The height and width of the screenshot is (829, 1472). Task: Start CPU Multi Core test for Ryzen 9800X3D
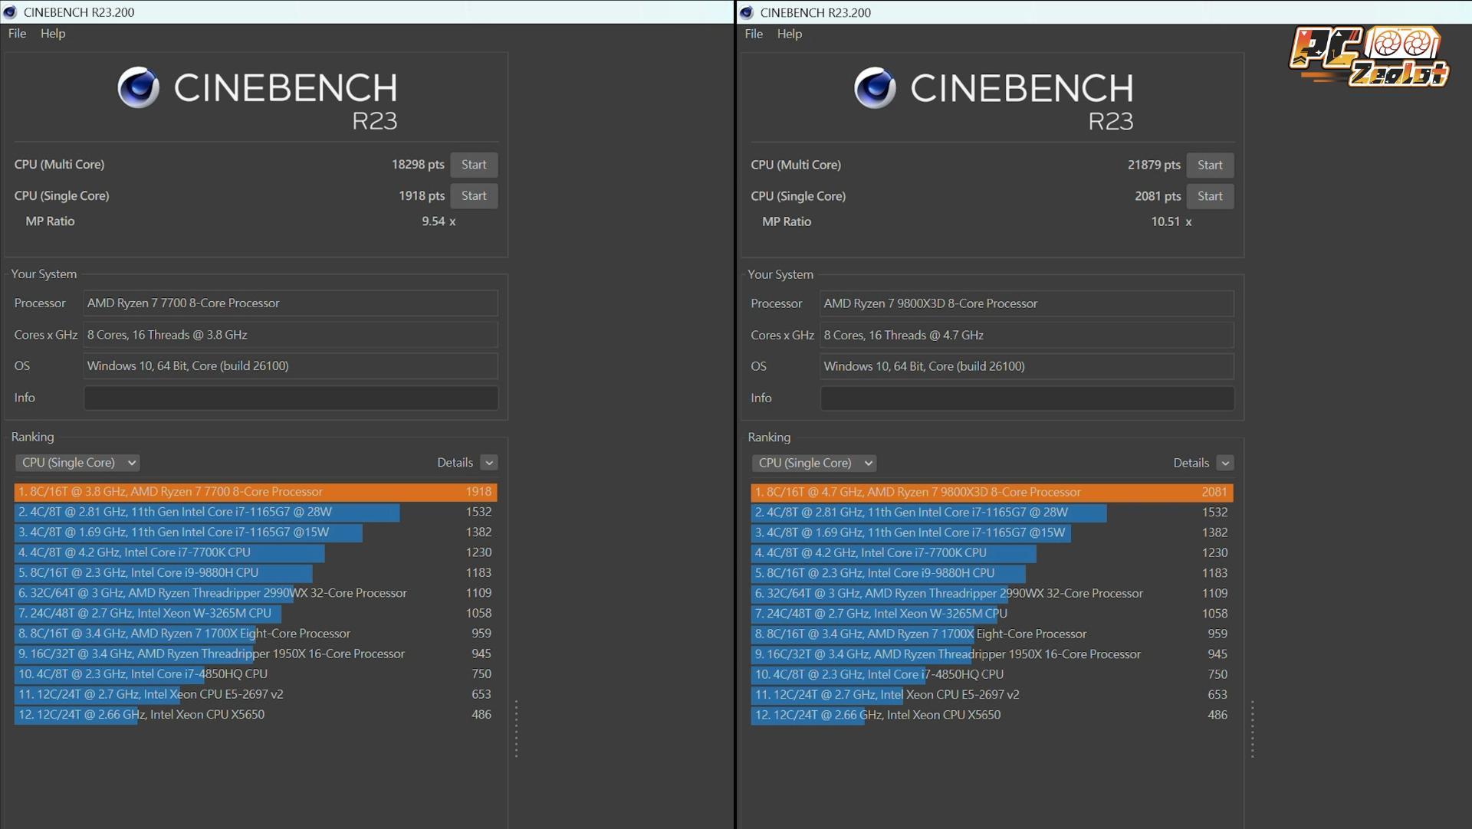1210,165
